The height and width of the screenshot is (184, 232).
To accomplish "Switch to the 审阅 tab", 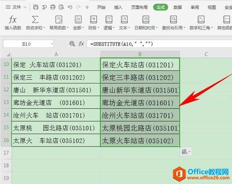I will [195, 7].
